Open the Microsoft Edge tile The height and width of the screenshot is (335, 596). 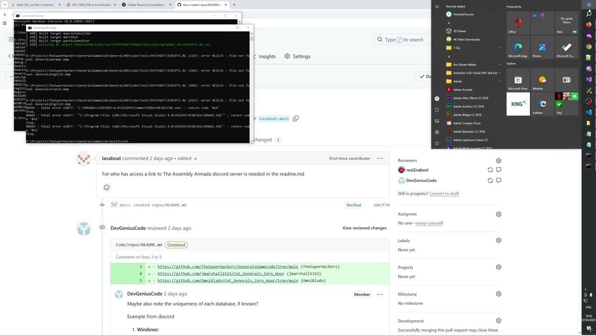[x=518, y=47]
